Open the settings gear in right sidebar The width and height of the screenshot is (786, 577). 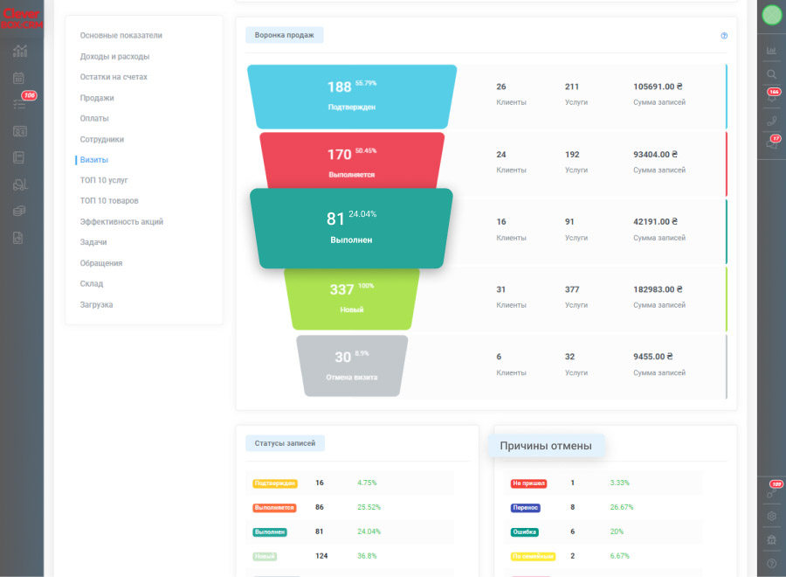pyautogui.click(x=771, y=516)
